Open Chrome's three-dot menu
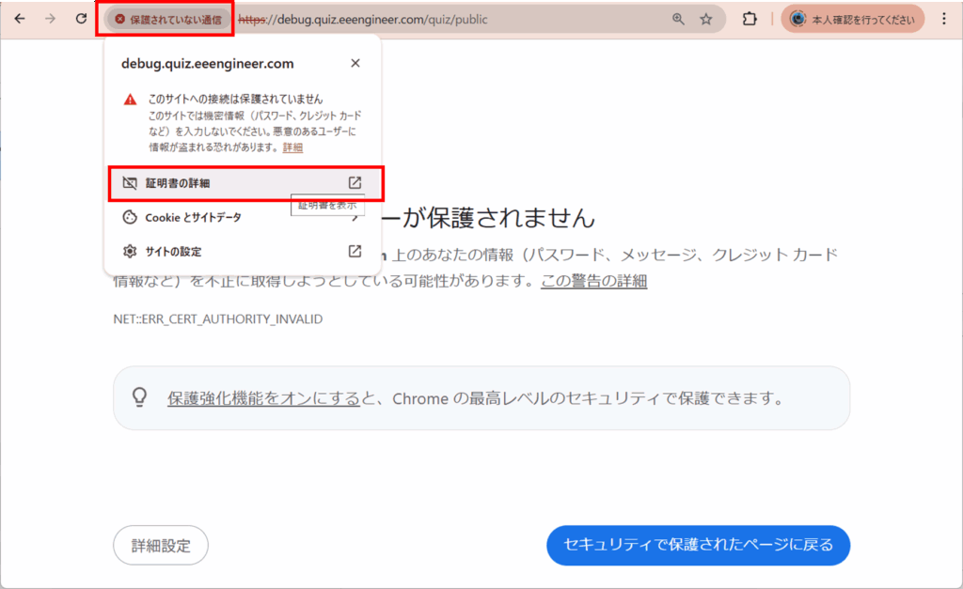 point(944,19)
